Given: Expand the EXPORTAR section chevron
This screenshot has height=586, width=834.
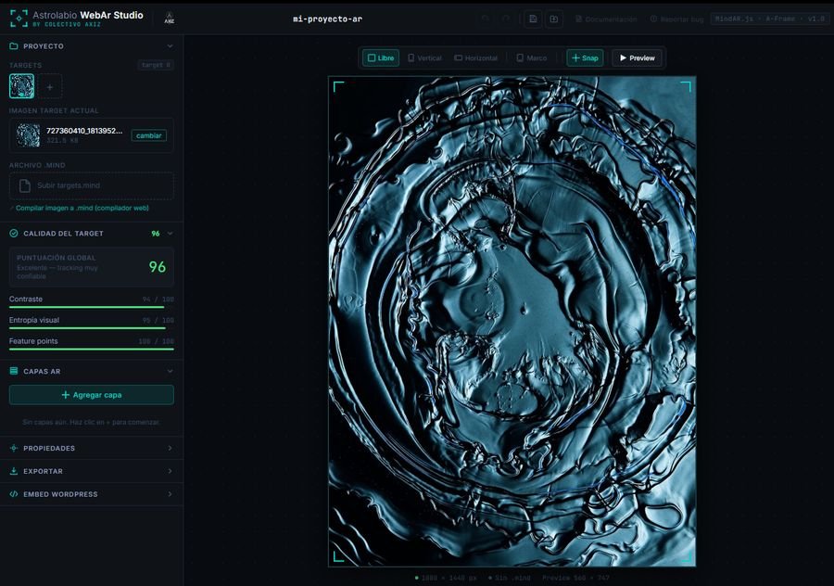Looking at the screenshot, I should click(x=170, y=471).
